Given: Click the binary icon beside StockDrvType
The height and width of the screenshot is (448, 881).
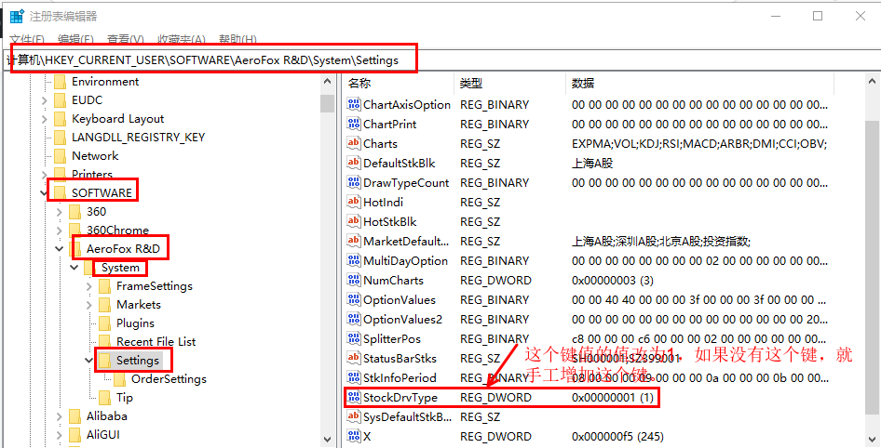Looking at the screenshot, I should click(x=353, y=398).
